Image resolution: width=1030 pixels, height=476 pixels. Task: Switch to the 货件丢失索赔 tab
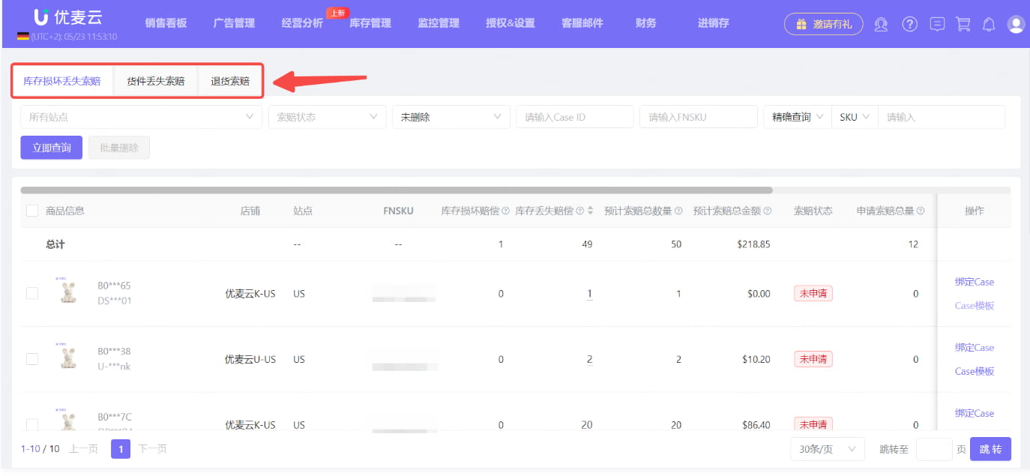point(155,81)
